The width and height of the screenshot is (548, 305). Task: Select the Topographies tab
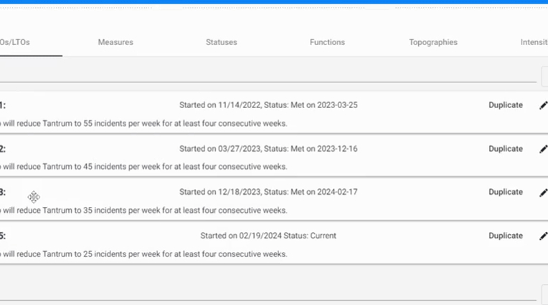[x=433, y=42]
